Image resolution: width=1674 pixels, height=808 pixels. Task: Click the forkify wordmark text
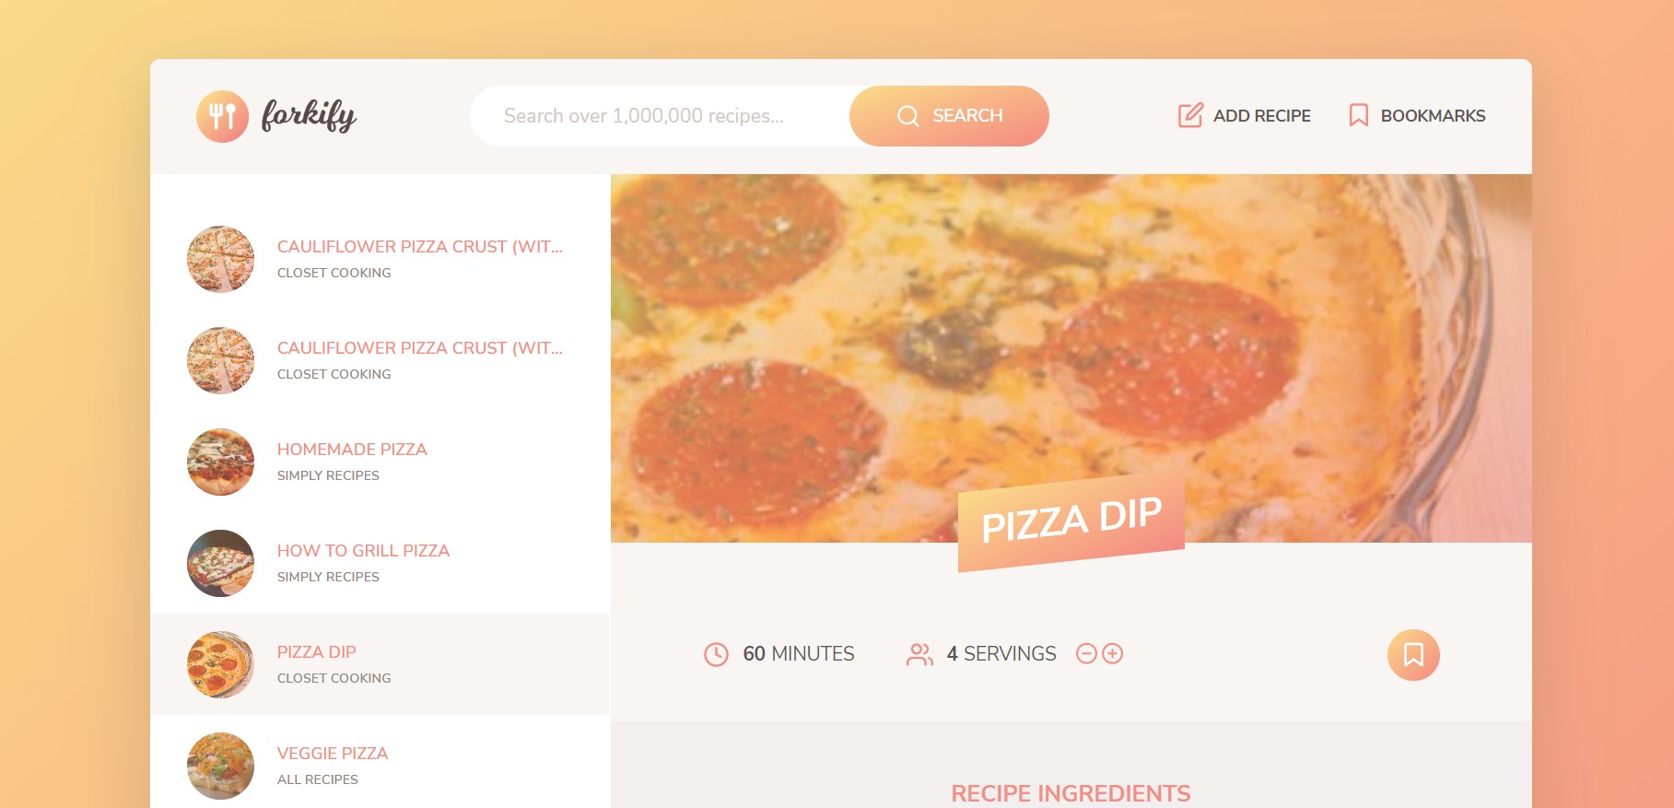[x=309, y=116]
